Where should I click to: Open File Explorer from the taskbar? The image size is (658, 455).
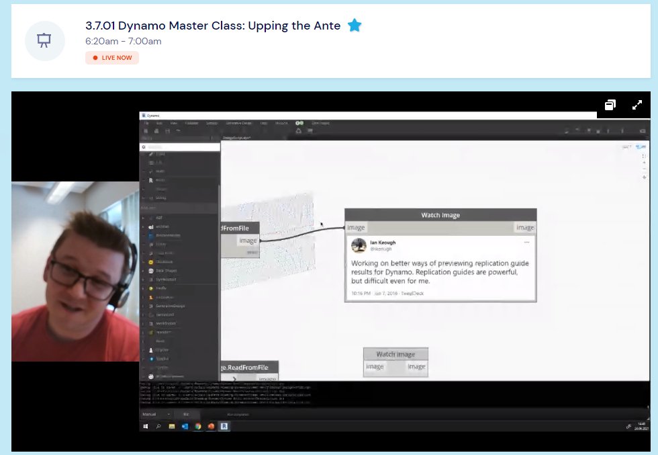point(172,426)
